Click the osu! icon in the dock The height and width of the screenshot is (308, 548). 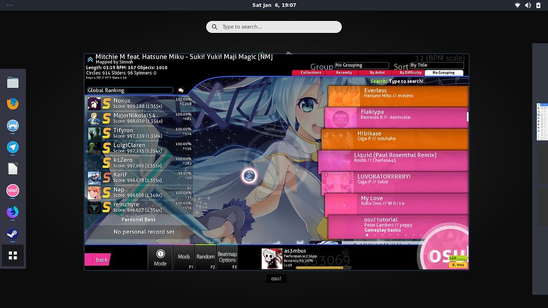tap(13, 191)
